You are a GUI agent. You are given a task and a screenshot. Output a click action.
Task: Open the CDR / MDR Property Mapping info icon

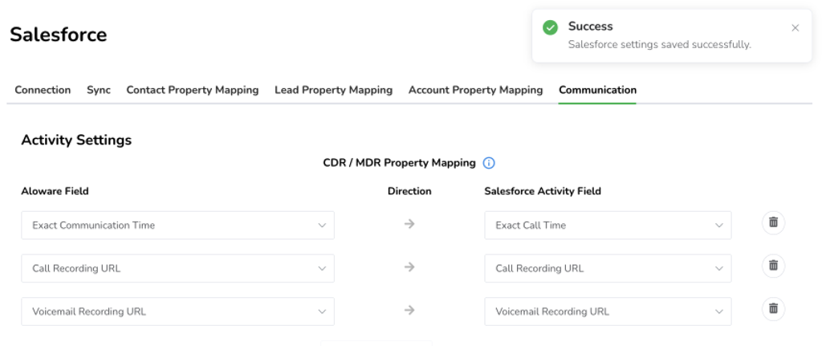click(489, 163)
